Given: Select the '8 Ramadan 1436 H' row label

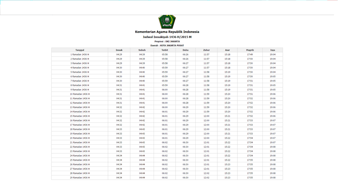Looking at the screenshot, I should [x=80, y=85].
